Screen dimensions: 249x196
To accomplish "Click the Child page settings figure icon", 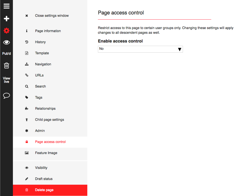I will coord(27,120).
